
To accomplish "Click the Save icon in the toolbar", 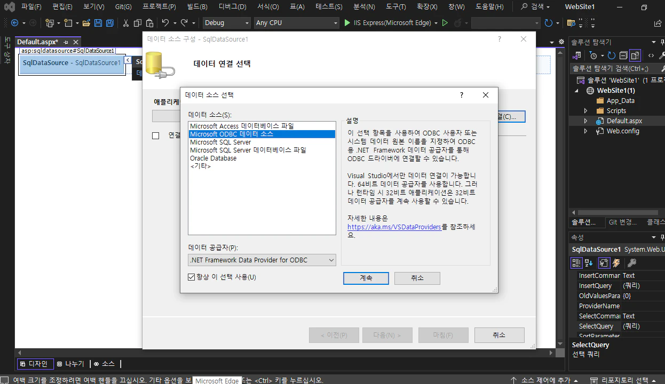I will 98,23.
